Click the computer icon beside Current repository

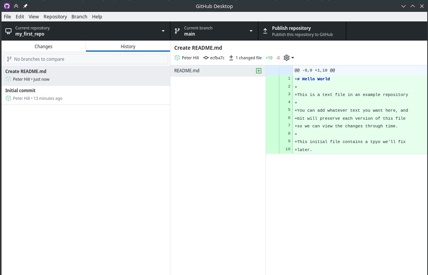tap(8, 31)
